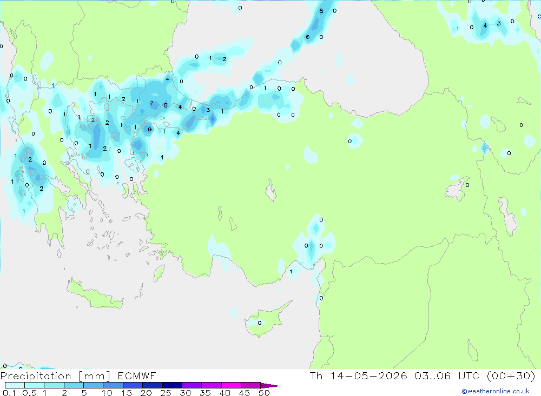Pick the 1–2 mm legend color segment
This screenshot has height=396, width=541.
tap(54, 385)
